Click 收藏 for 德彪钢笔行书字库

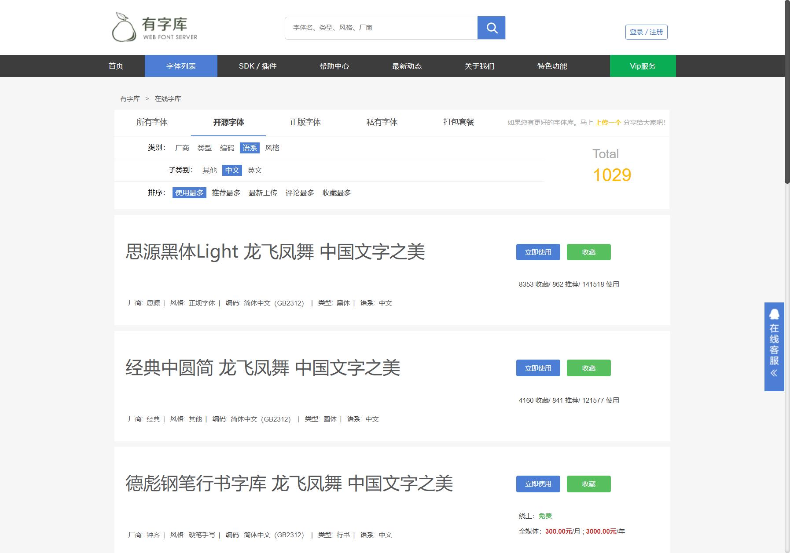(x=588, y=484)
